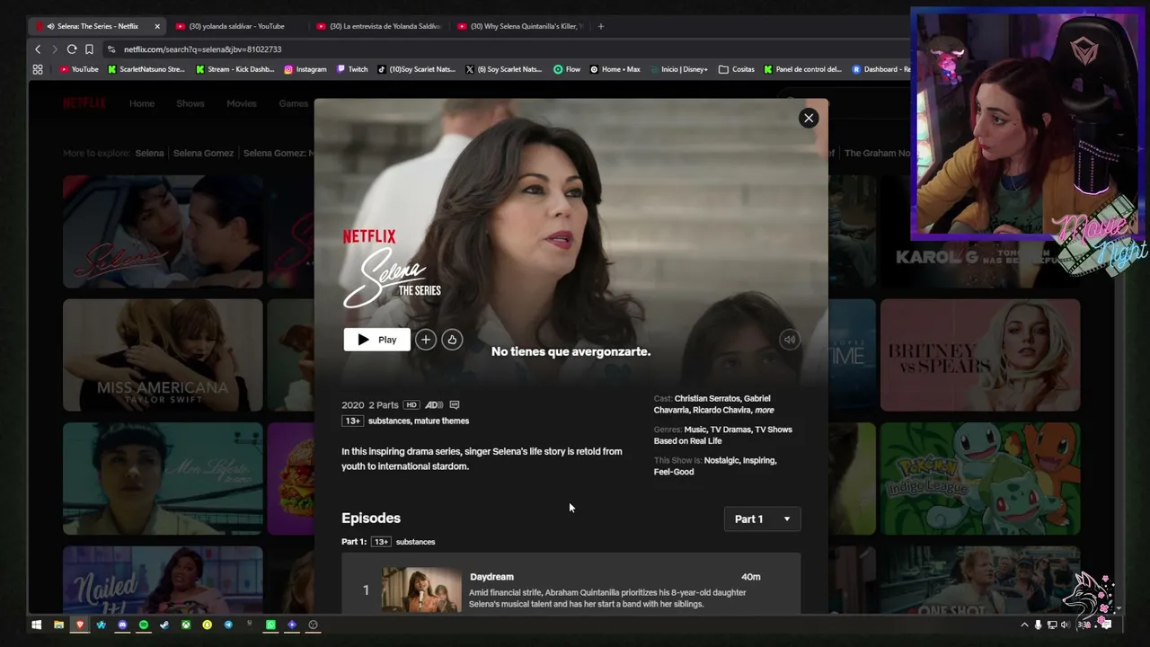Close the Selena: The Series Netflix tab
1150x647 pixels.
click(157, 26)
